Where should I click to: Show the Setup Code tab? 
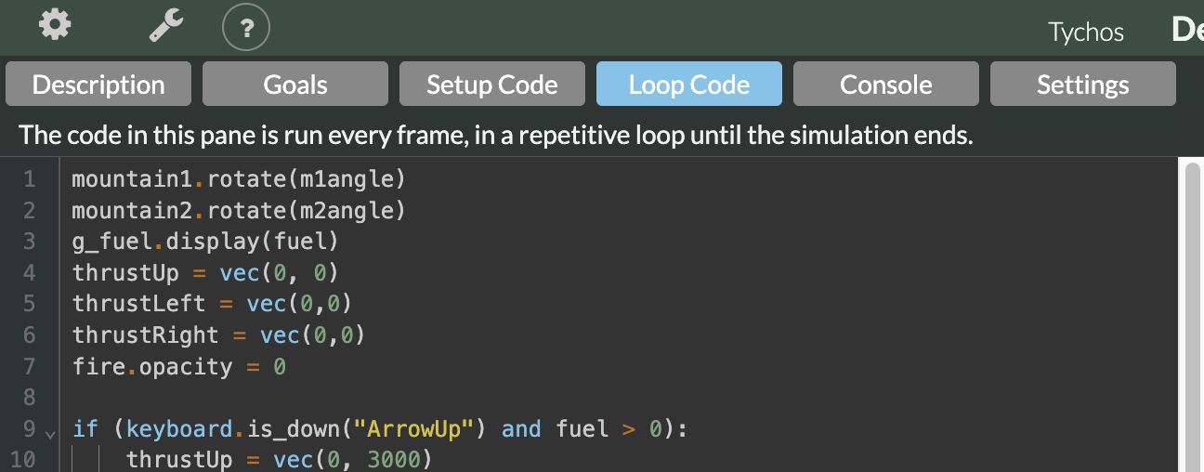click(492, 85)
